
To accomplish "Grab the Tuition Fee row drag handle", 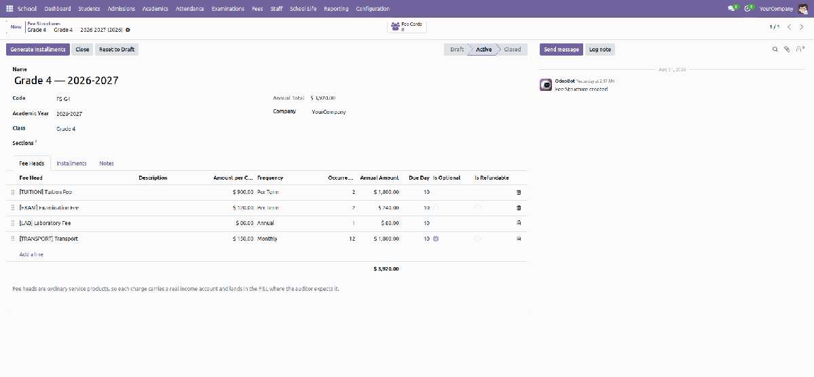I will pyautogui.click(x=13, y=192).
